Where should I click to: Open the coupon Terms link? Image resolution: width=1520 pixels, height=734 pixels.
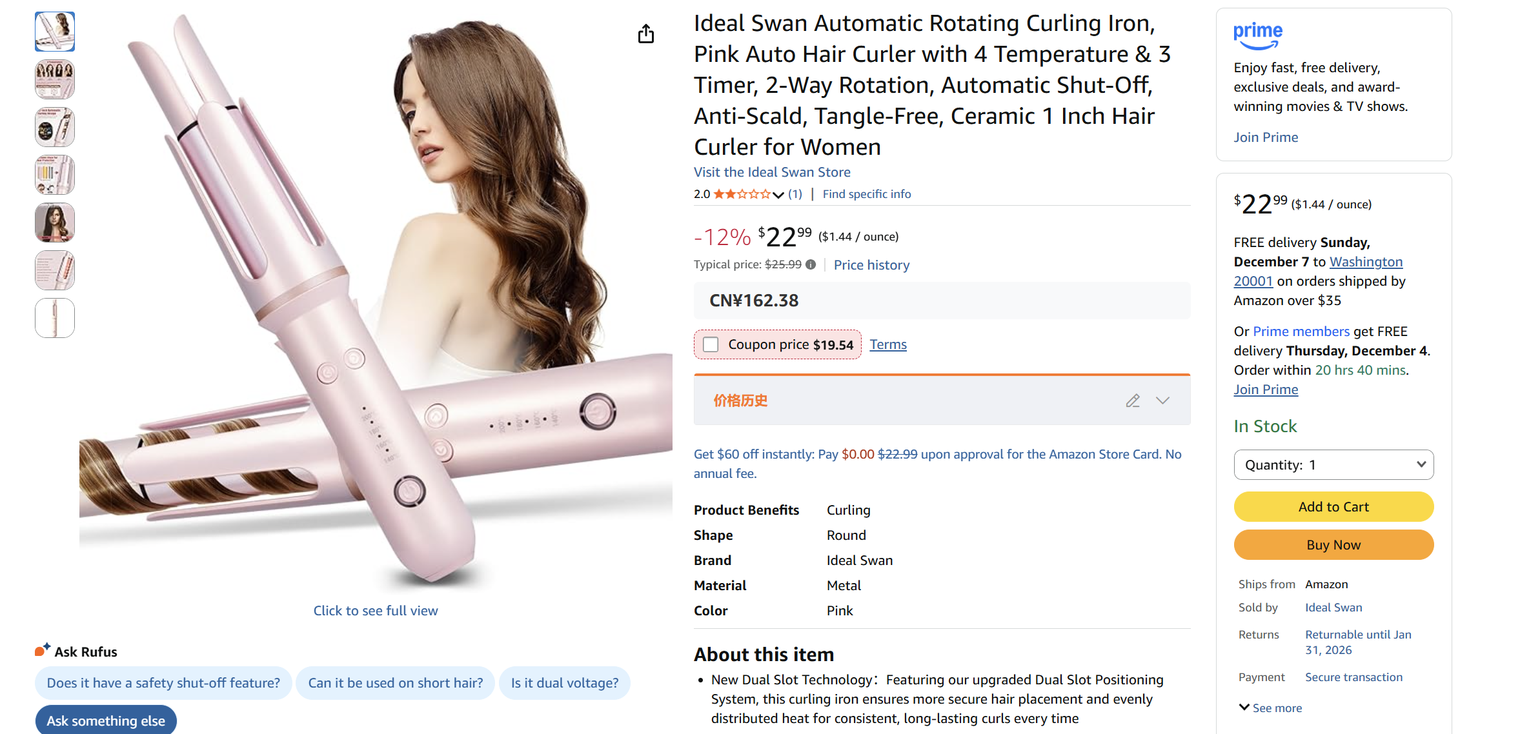888,344
